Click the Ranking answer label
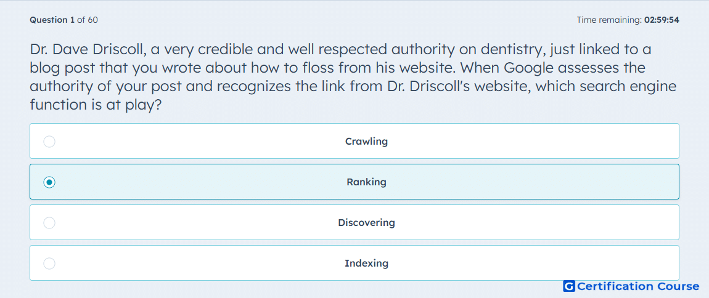This screenshot has height=298, width=709. tap(366, 182)
